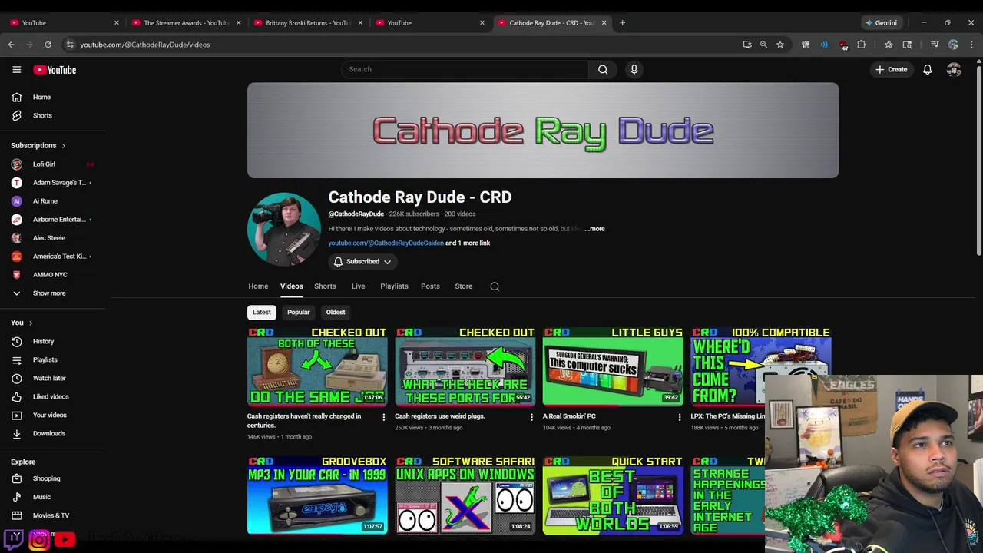This screenshot has width=983, height=553.
Task: Select the Popular filter chip
Action: (299, 312)
